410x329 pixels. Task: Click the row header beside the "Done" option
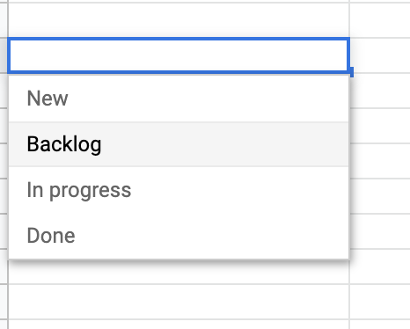pos(4,231)
